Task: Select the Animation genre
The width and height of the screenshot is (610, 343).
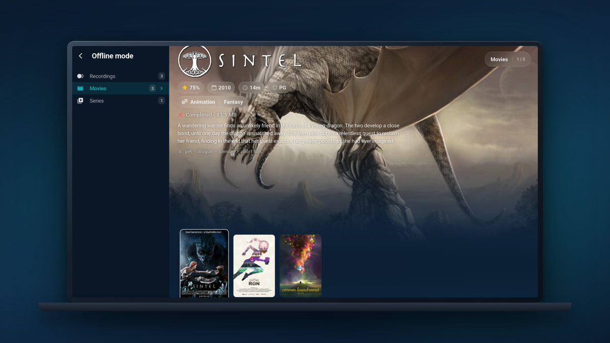Action: click(x=202, y=102)
